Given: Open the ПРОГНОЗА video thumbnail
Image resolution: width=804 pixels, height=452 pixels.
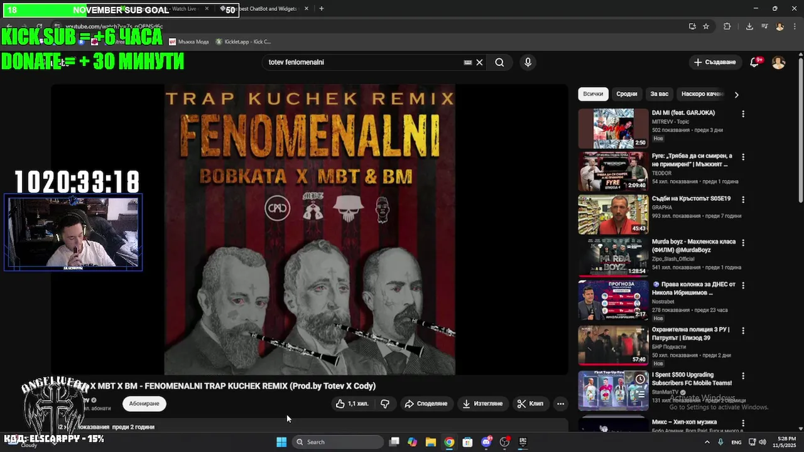Looking at the screenshot, I should tap(613, 299).
